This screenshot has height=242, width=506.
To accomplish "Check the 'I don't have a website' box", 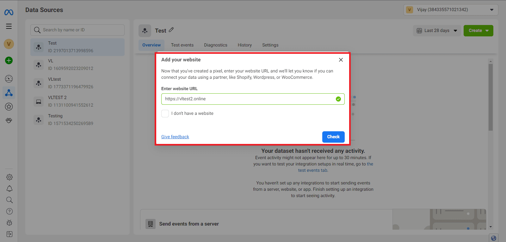I will tap(165, 114).
